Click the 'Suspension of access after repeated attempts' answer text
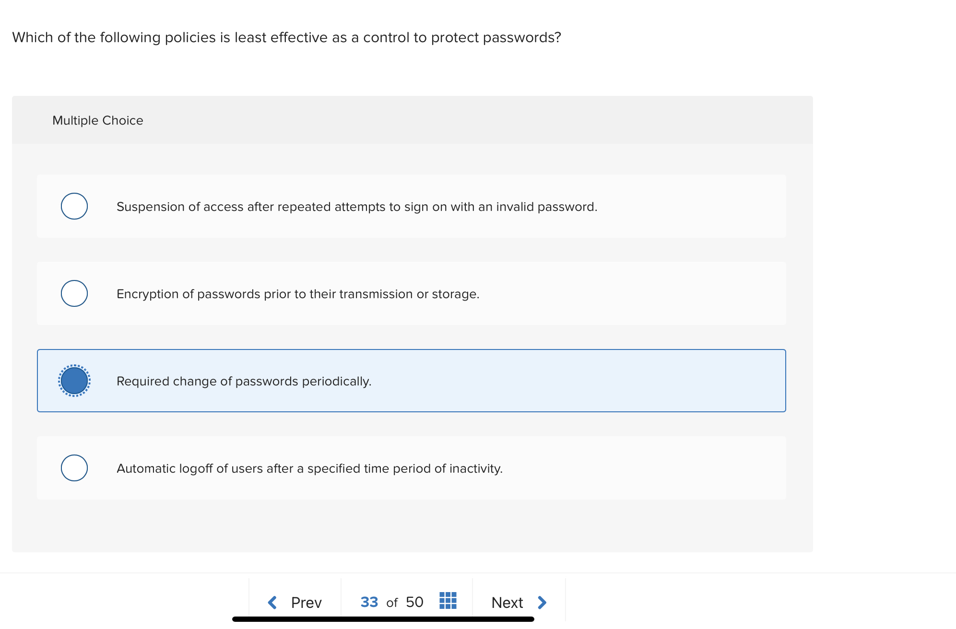Screen dimensions: 956x629 tap(357, 207)
